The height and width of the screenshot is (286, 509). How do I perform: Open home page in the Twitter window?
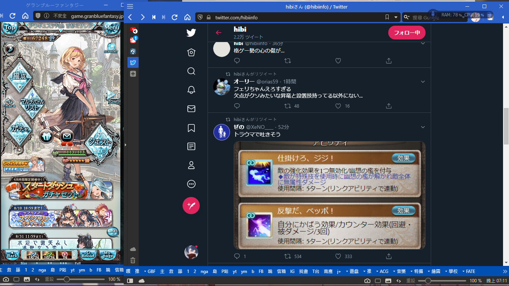(187, 17)
